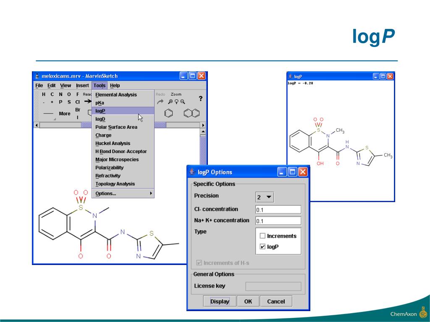Click the canvas vertical scrollbar up arrow
430x322 pixels.
[203, 132]
